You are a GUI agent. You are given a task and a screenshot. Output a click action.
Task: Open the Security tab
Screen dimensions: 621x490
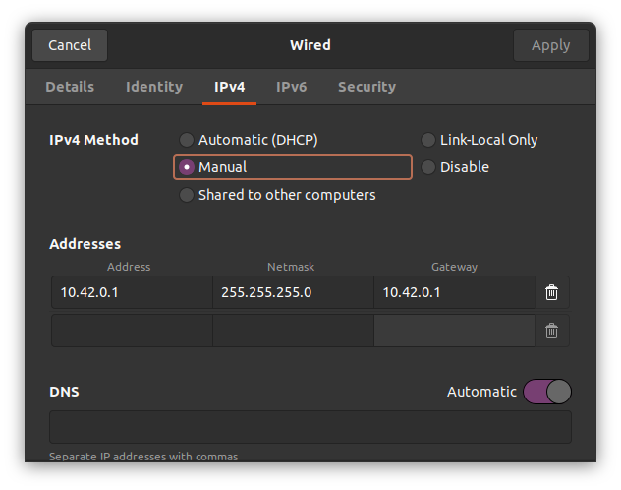click(x=367, y=87)
